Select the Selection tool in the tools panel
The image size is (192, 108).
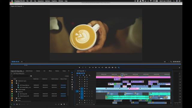72,72
